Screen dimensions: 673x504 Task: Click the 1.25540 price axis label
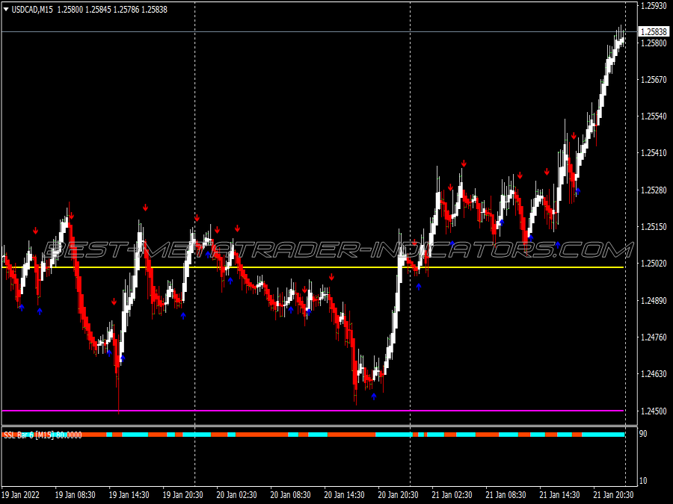(654, 116)
